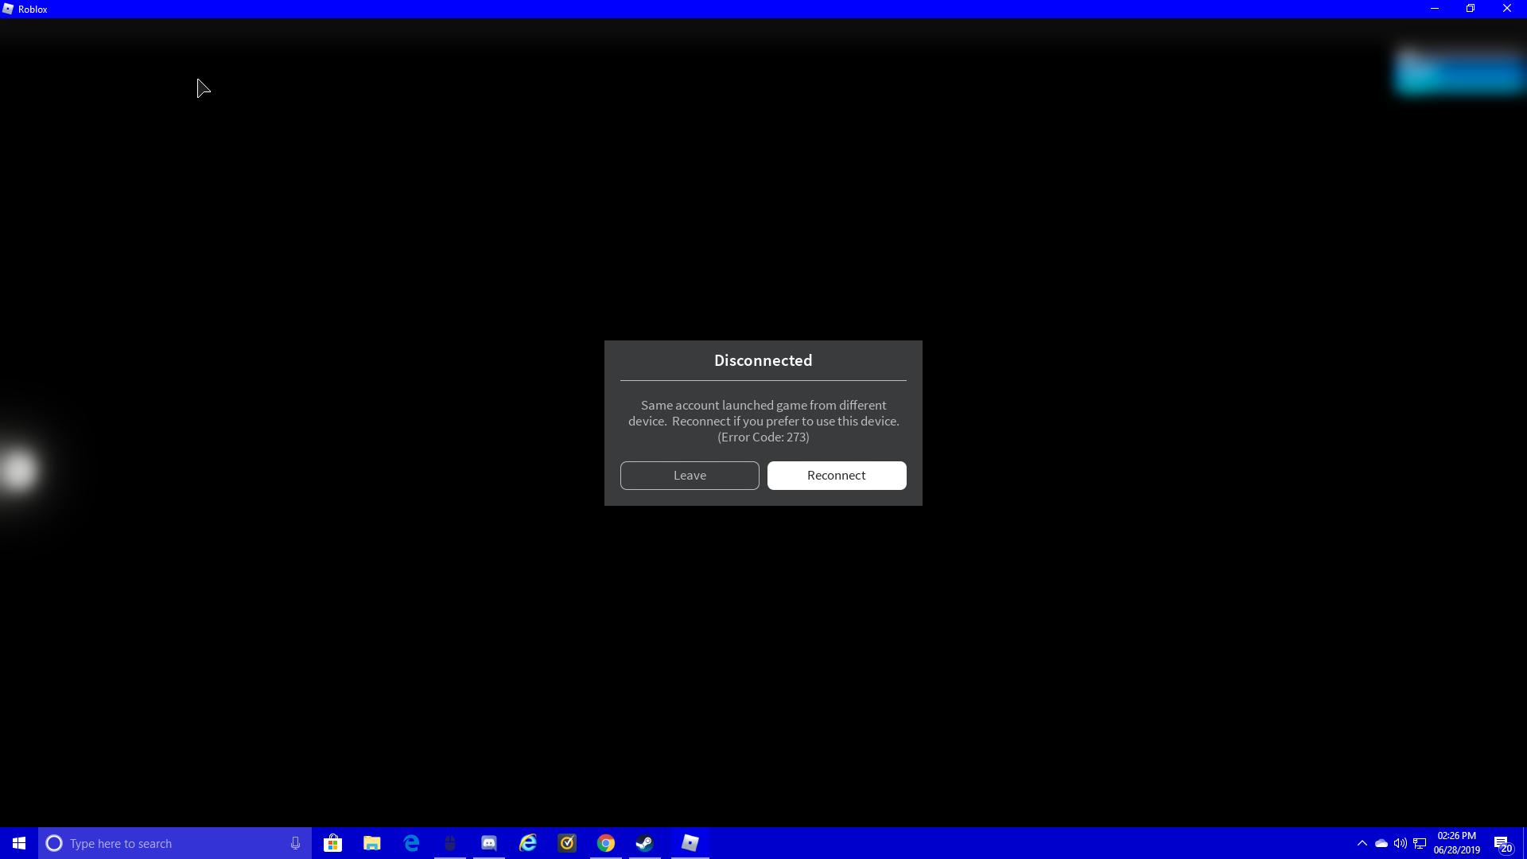Click the microphone icon in the search box
The height and width of the screenshot is (859, 1527).
pyautogui.click(x=295, y=843)
